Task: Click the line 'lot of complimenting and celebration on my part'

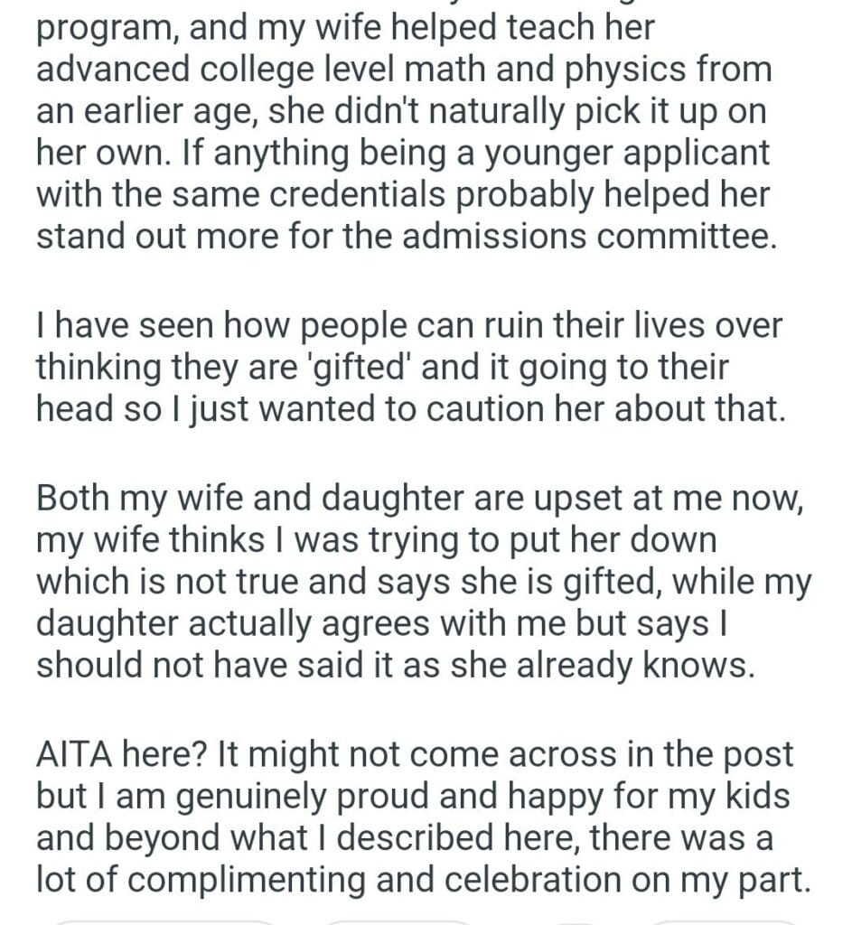Action: coord(420,881)
